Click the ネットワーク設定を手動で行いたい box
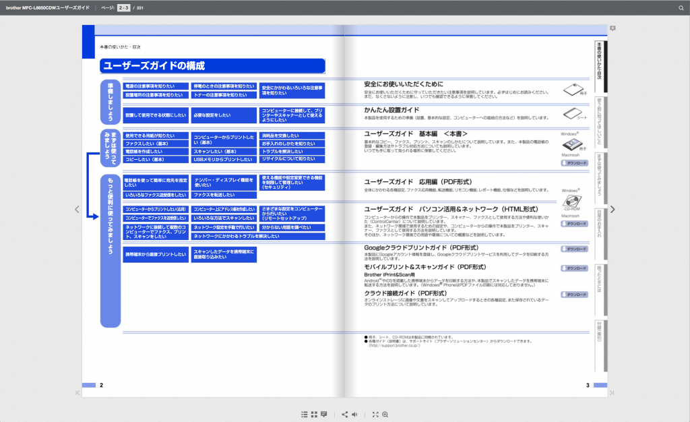690x422 pixels. click(x=224, y=227)
